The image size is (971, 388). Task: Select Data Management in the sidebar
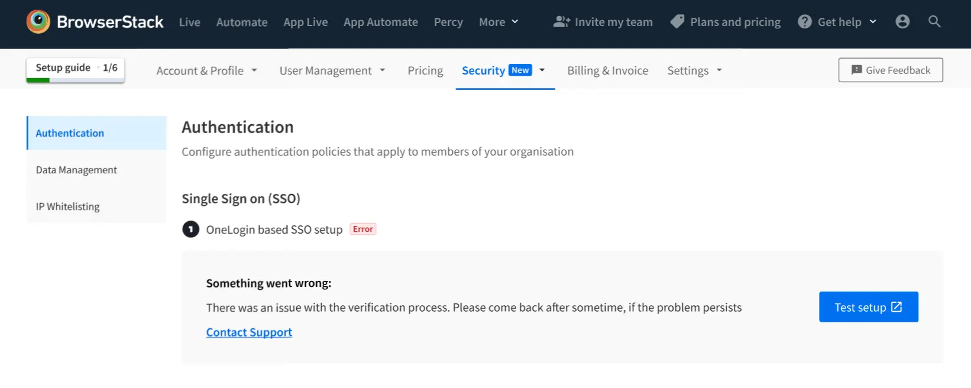click(x=76, y=170)
